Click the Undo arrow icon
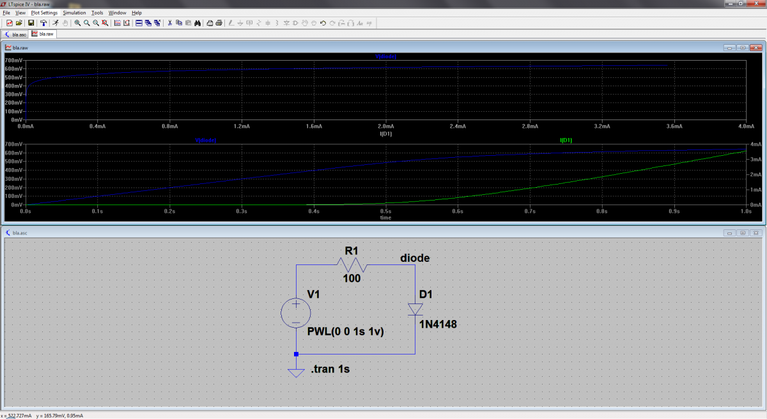 coord(323,23)
